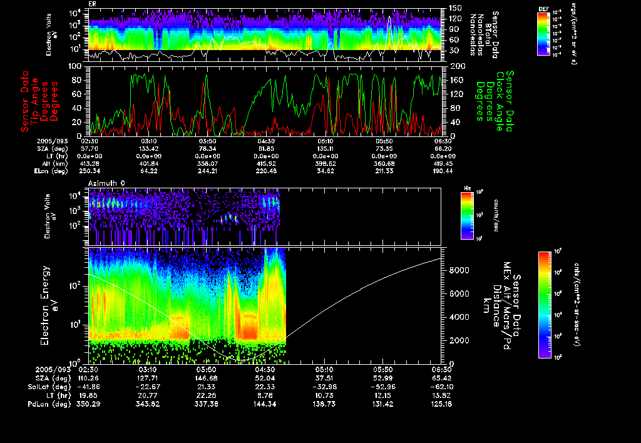Click the LT value '13.82'
The height and width of the screenshot is (443, 641).
(x=442, y=395)
